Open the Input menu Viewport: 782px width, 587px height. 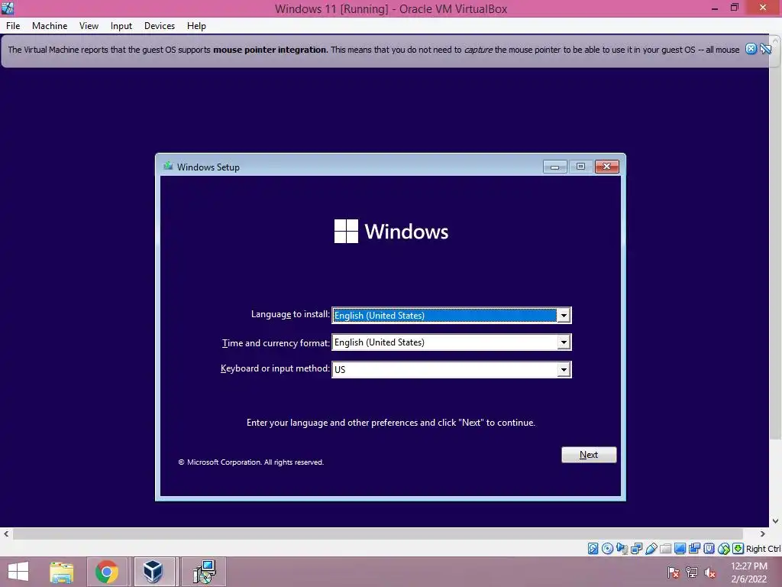point(121,26)
